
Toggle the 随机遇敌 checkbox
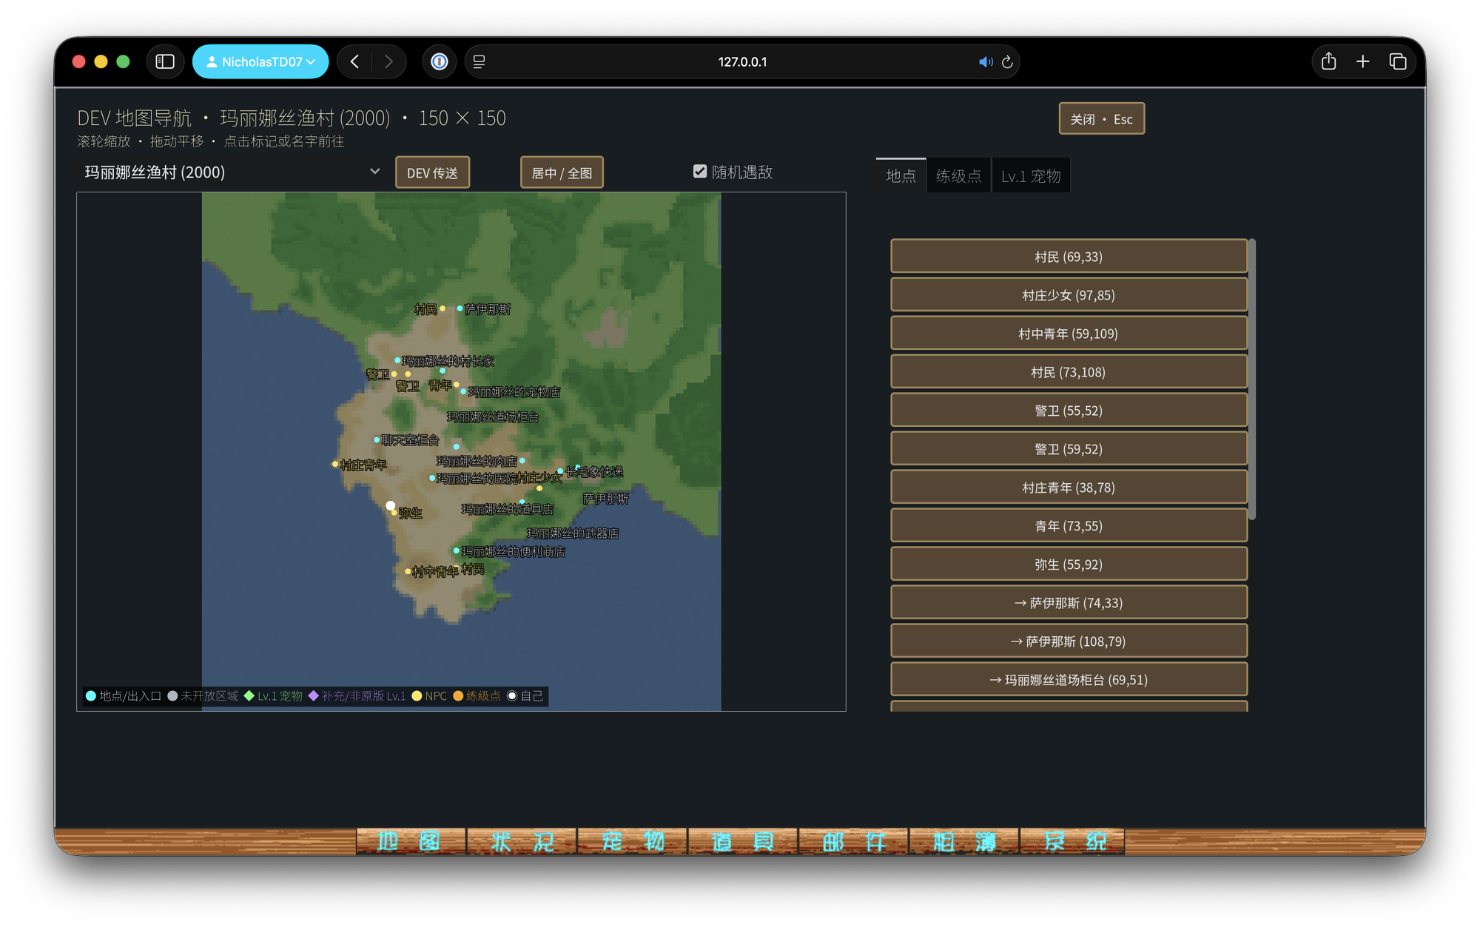tap(699, 172)
